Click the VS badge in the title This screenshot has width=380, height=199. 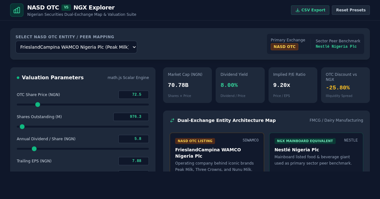pyautogui.click(x=66, y=8)
